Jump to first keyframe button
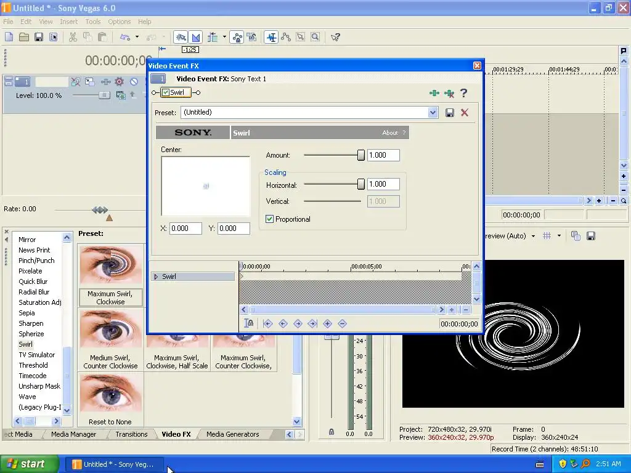Viewport: 631px width, 473px height. [x=268, y=324]
